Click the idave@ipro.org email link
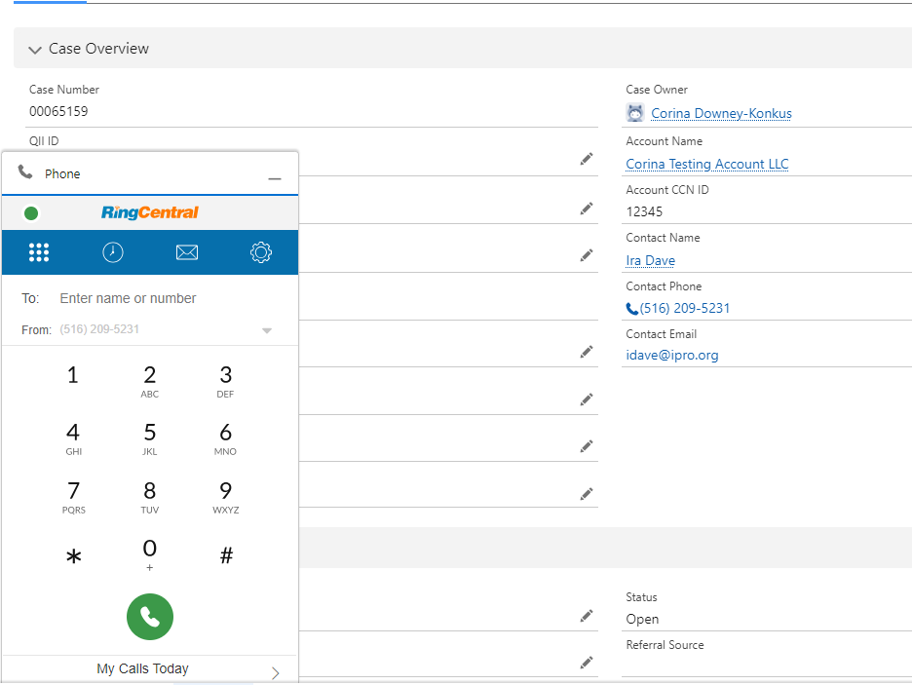 [x=671, y=355]
